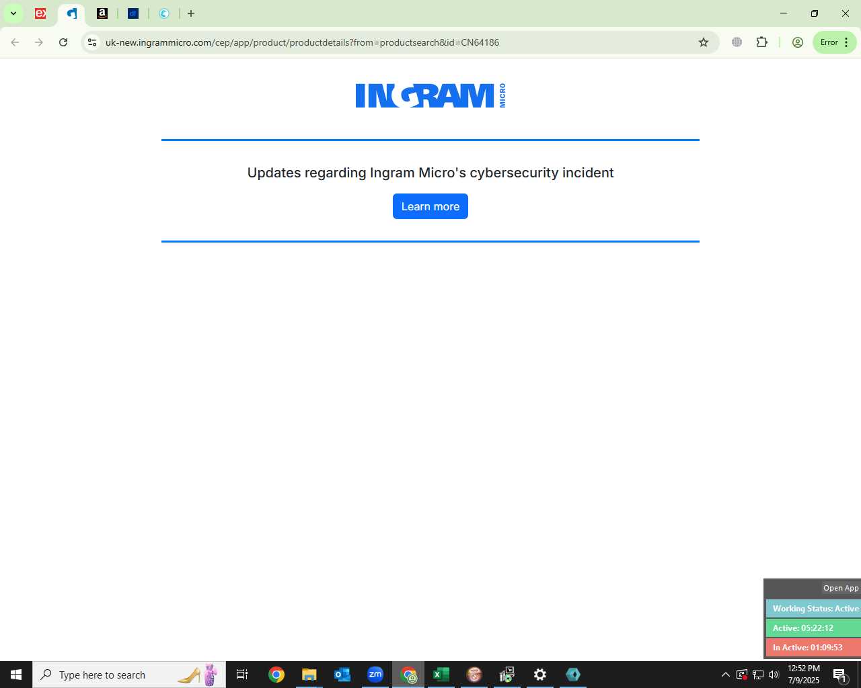
Task: Restore down the Chrome window
Action: 815,13
